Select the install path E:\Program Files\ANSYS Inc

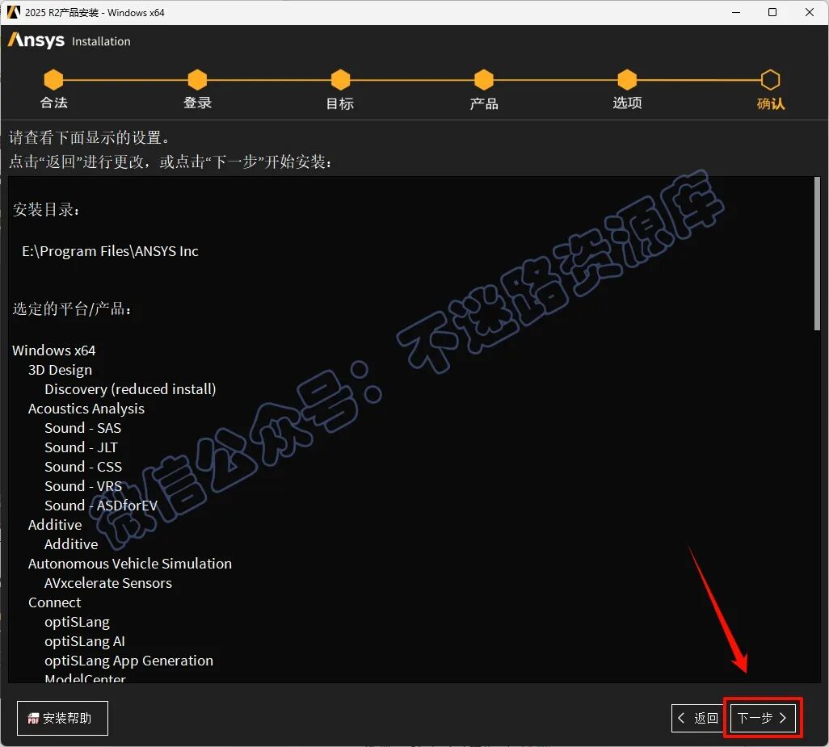(x=110, y=251)
